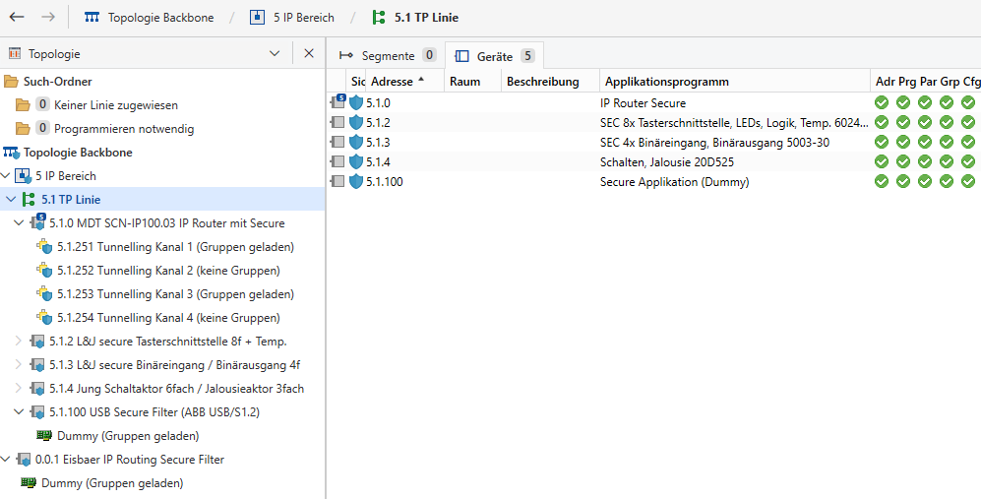Screen dimensions: 981x499
Task: Click Tunnelling Kanal 2 icon
Action: (x=44, y=271)
